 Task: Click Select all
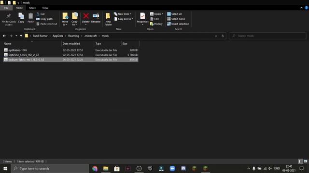click(x=174, y=14)
